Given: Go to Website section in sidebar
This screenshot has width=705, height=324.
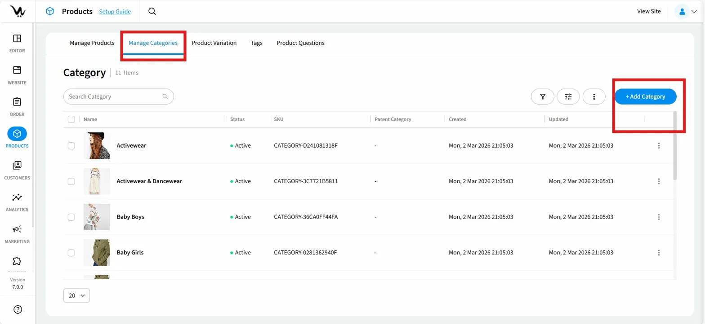Looking at the screenshot, I should point(17,70).
